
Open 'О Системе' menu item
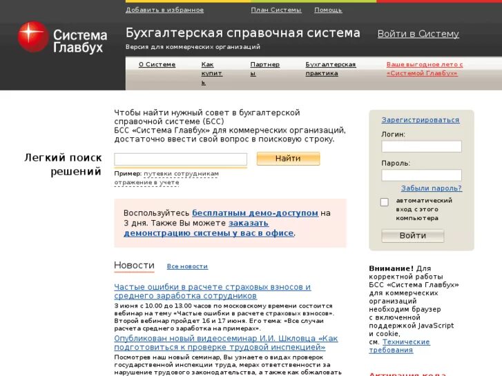coord(157,64)
